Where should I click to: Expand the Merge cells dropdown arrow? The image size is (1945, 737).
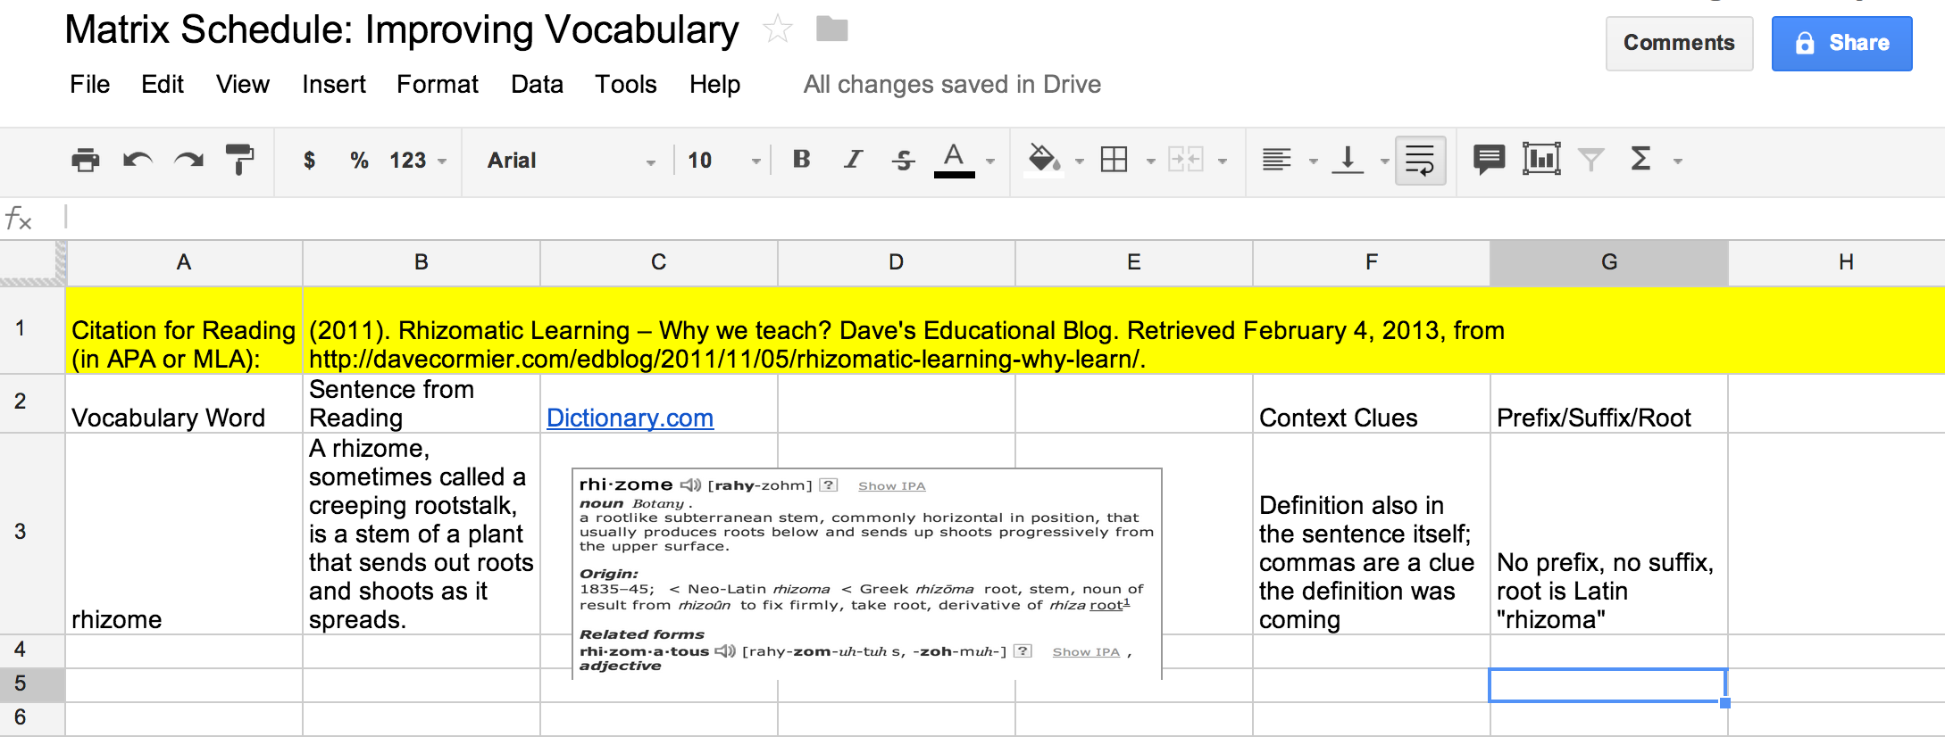point(1223,161)
